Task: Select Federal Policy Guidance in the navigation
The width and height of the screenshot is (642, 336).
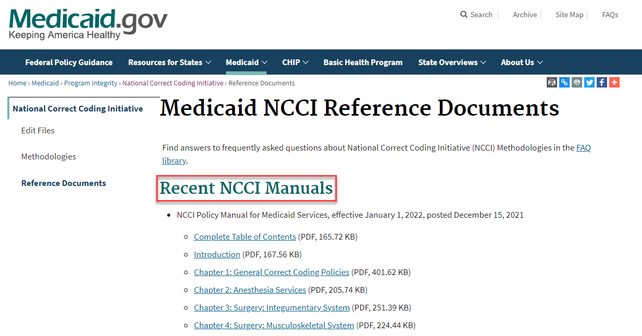Action: point(69,62)
